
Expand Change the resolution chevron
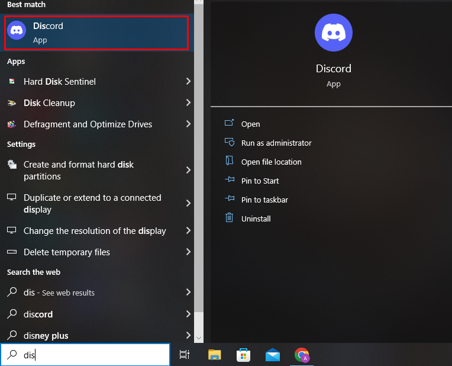(x=188, y=230)
